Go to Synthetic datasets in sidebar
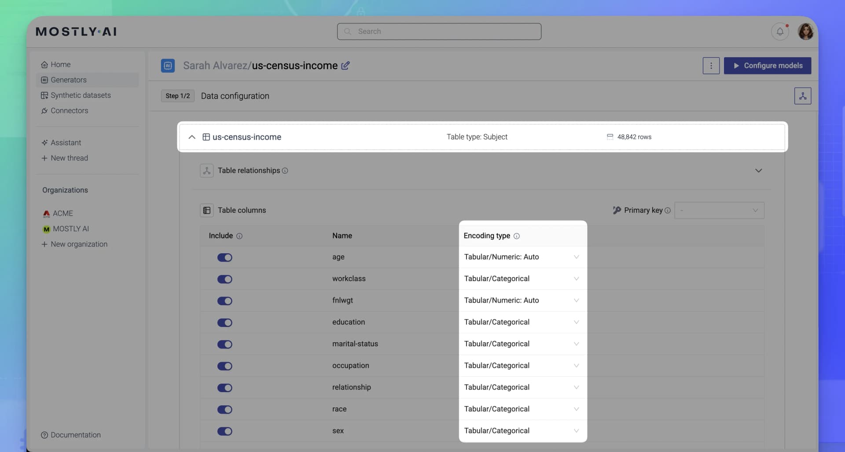This screenshot has height=452, width=845. point(80,95)
